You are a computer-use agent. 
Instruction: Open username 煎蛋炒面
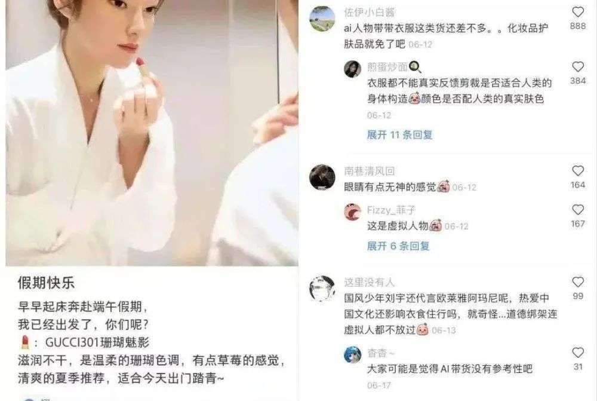(387, 67)
